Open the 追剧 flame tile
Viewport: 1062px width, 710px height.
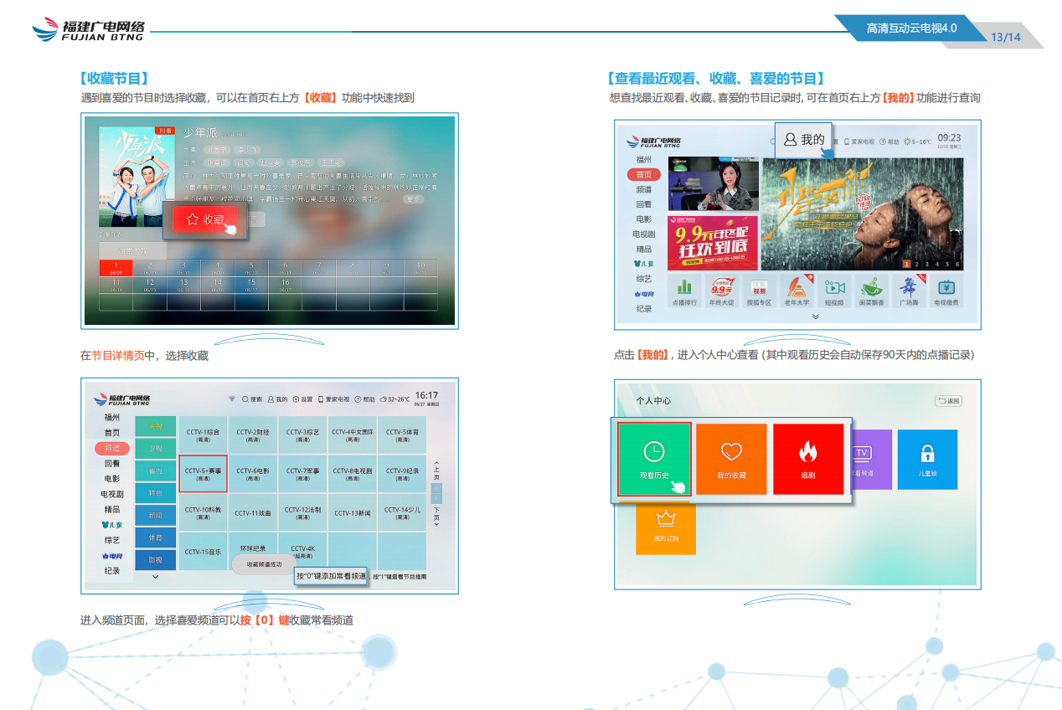[x=807, y=459]
